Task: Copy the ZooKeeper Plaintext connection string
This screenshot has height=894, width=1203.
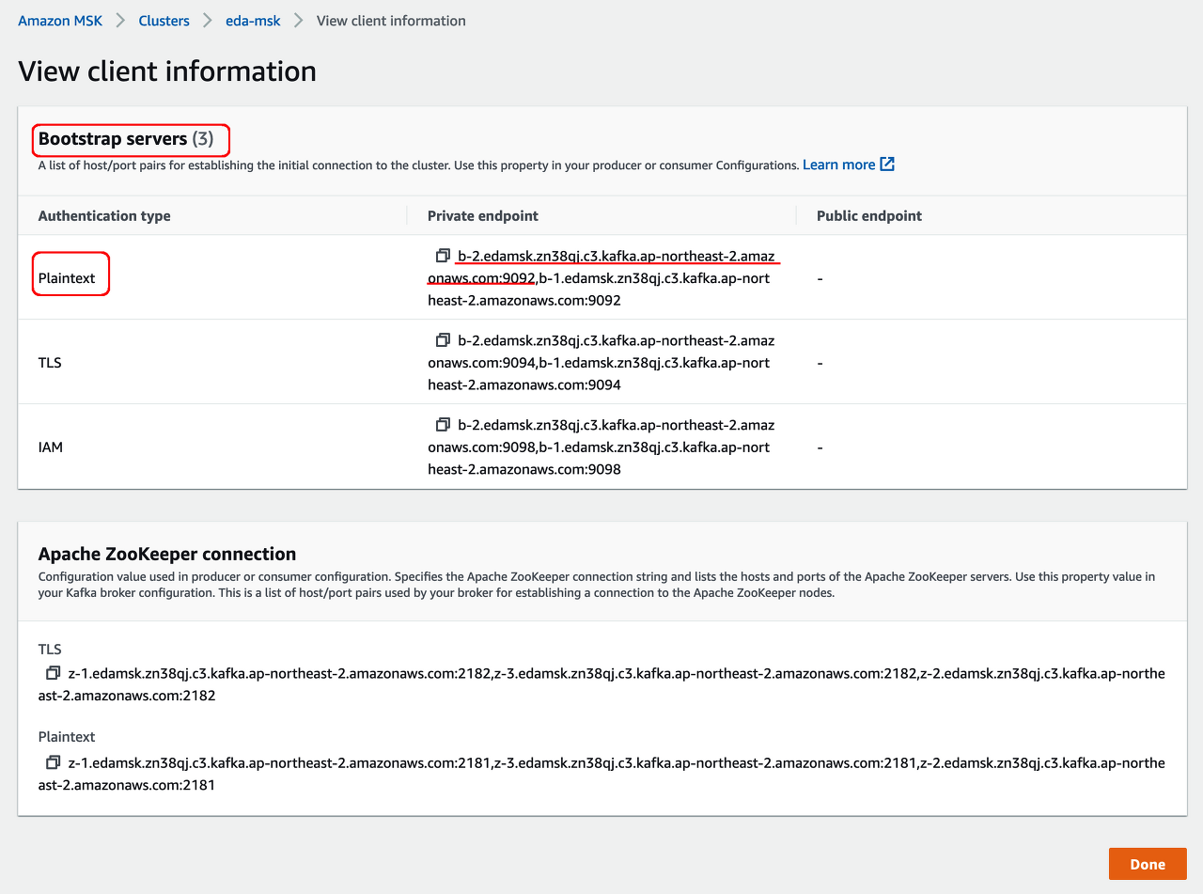Action: tap(53, 762)
